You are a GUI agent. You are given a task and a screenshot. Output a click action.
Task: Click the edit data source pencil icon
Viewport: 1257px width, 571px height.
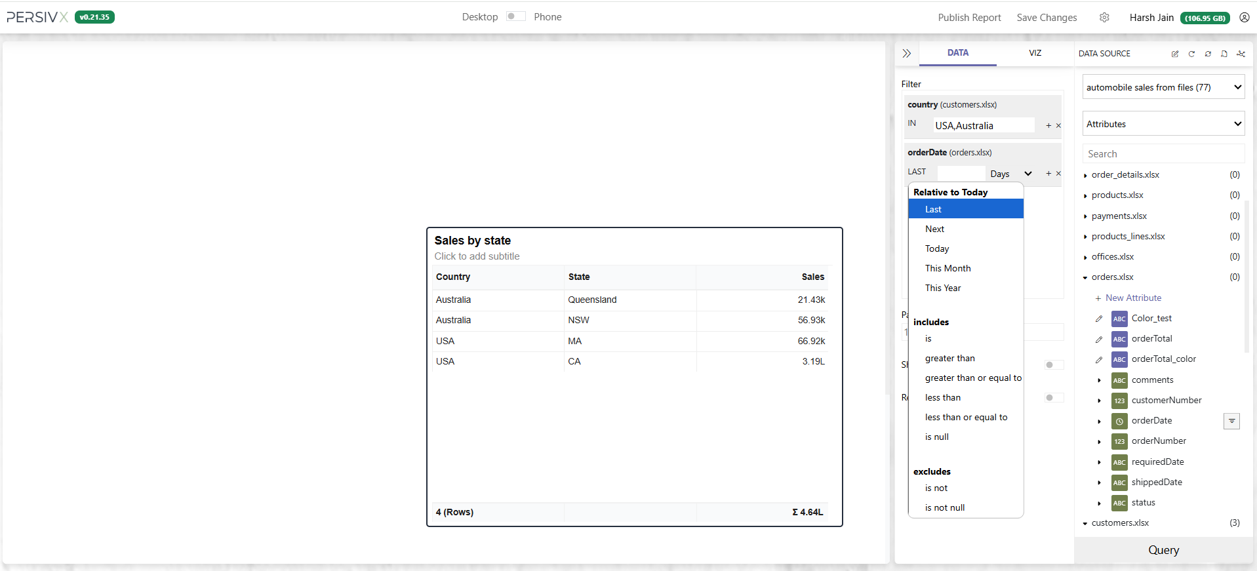click(x=1175, y=54)
